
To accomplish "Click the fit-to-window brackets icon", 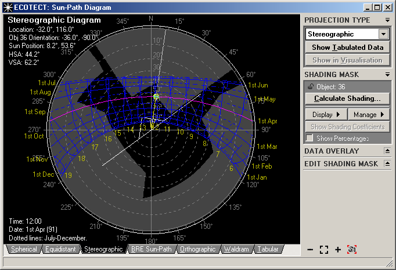I will (x=324, y=250).
